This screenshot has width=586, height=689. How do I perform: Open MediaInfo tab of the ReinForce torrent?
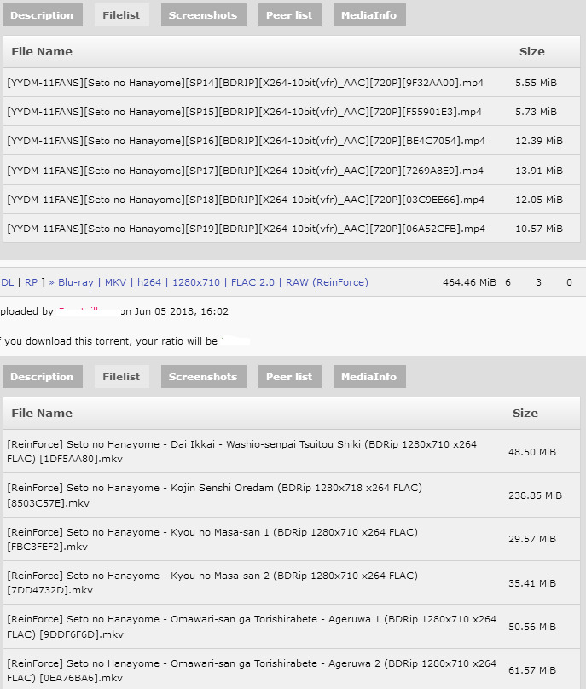coord(368,377)
